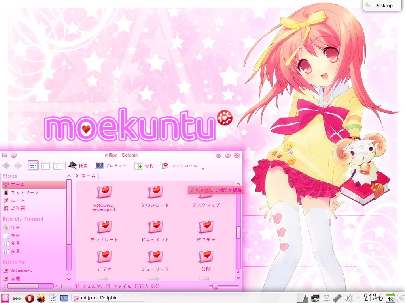
Task: Click ホーム in the breadcrumb bar
Action: coord(88,176)
